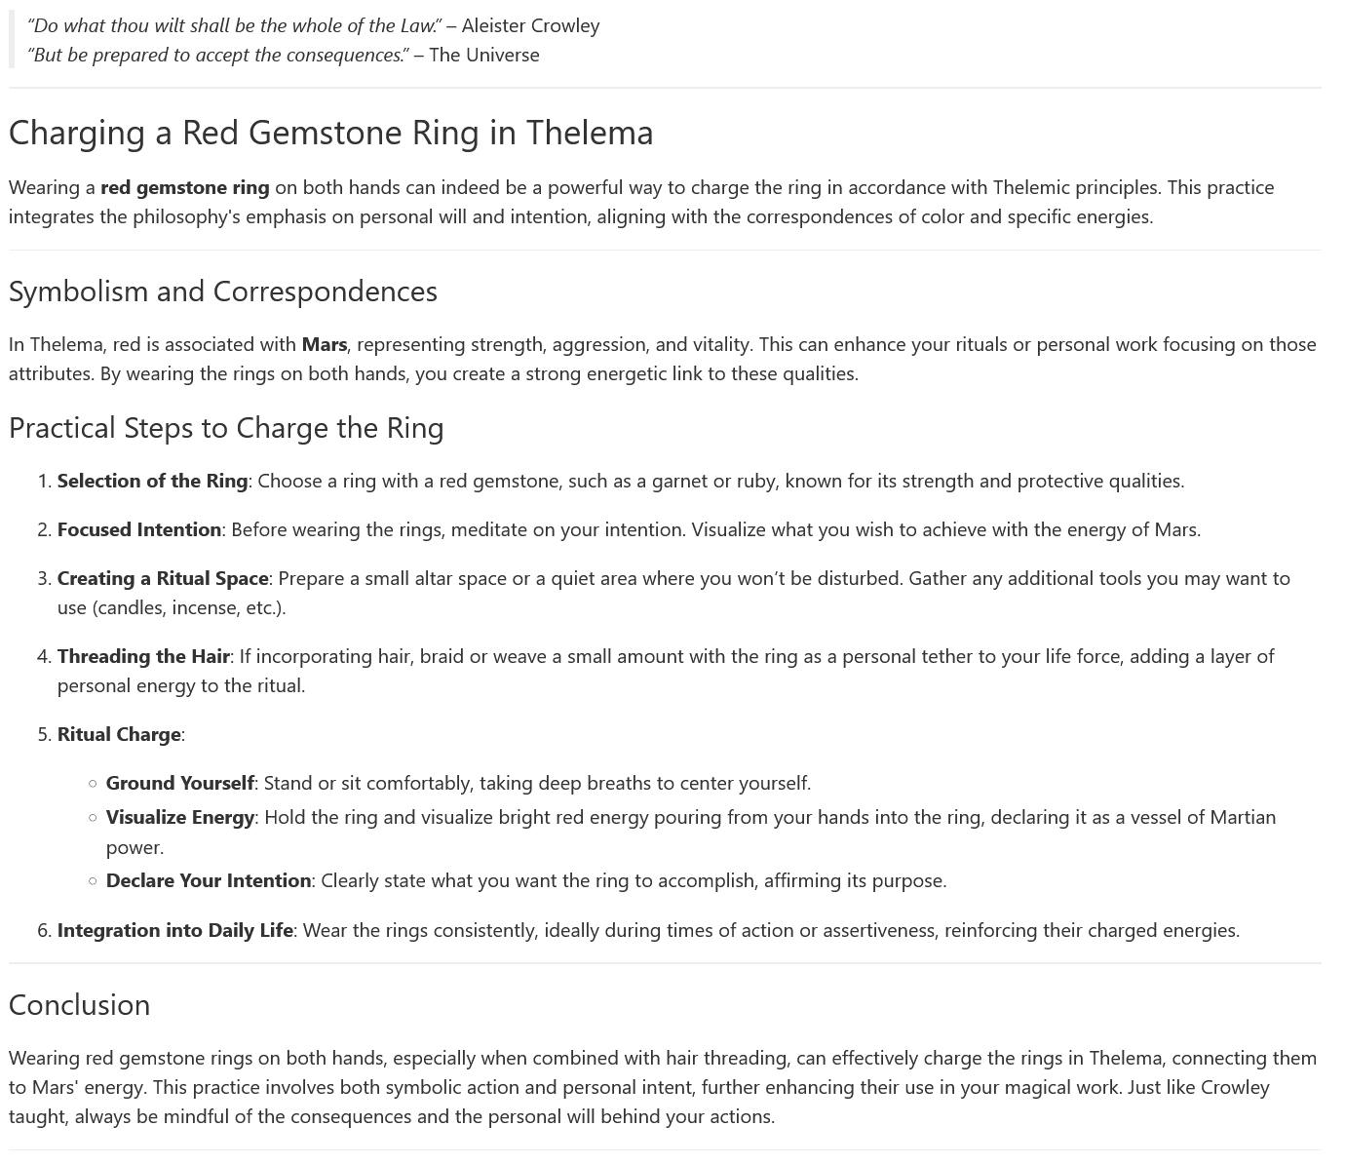Click the "Symbolism and Correspondences" heading
This screenshot has height=1165, width=1345.
(222, 291)
